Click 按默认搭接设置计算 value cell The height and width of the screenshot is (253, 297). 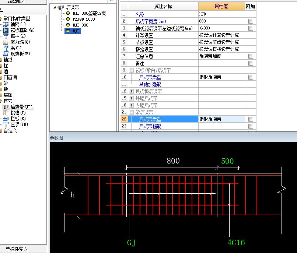tap(221, 49)
